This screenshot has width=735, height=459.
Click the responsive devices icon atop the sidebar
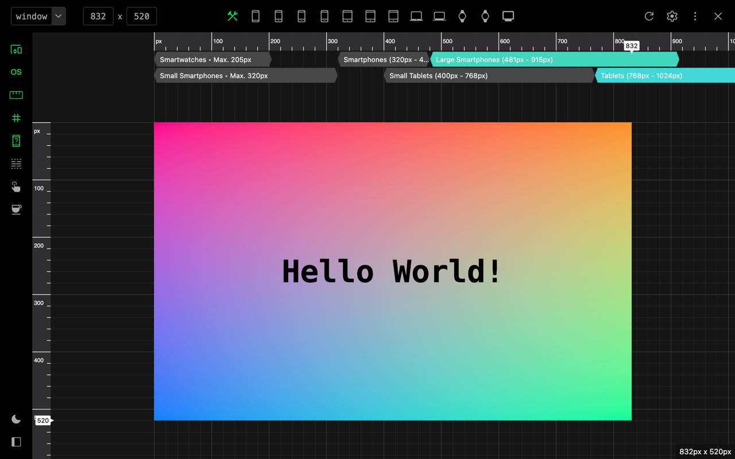coord(16,49)
